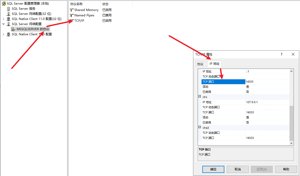Image resolution: width=300 pixels, height=176 pixels.
Task: Click the IPAll TCP 端口 value field
Action: tap(267, 138)
